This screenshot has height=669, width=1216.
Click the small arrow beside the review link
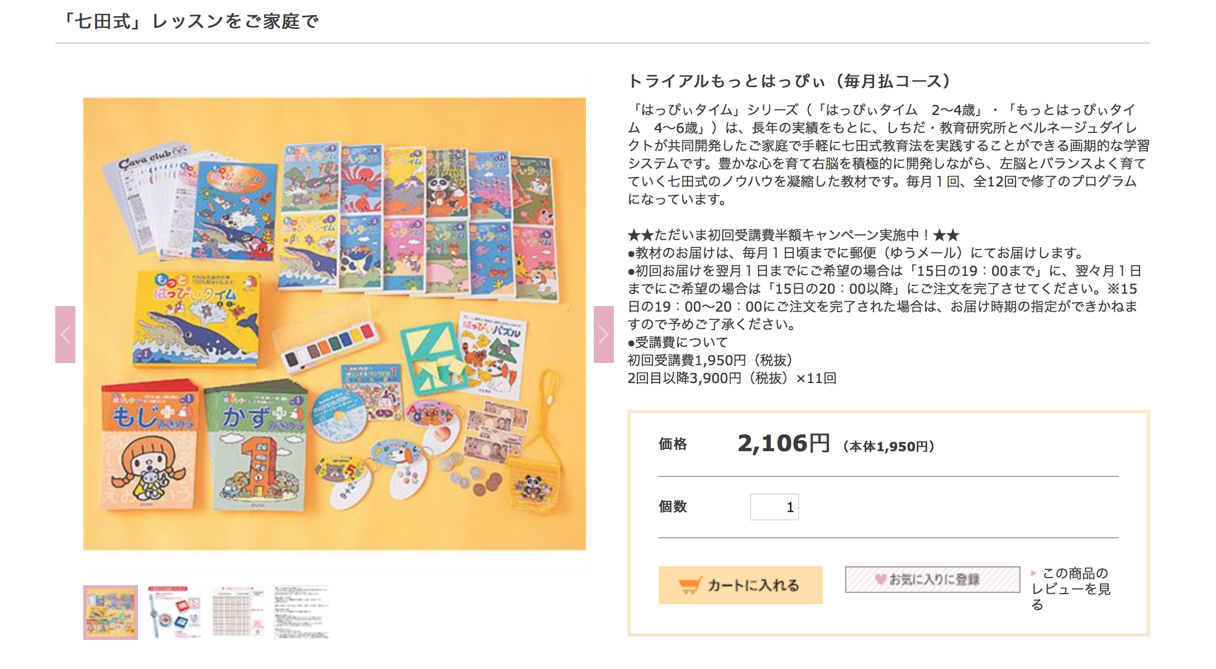coord(1033,573)
